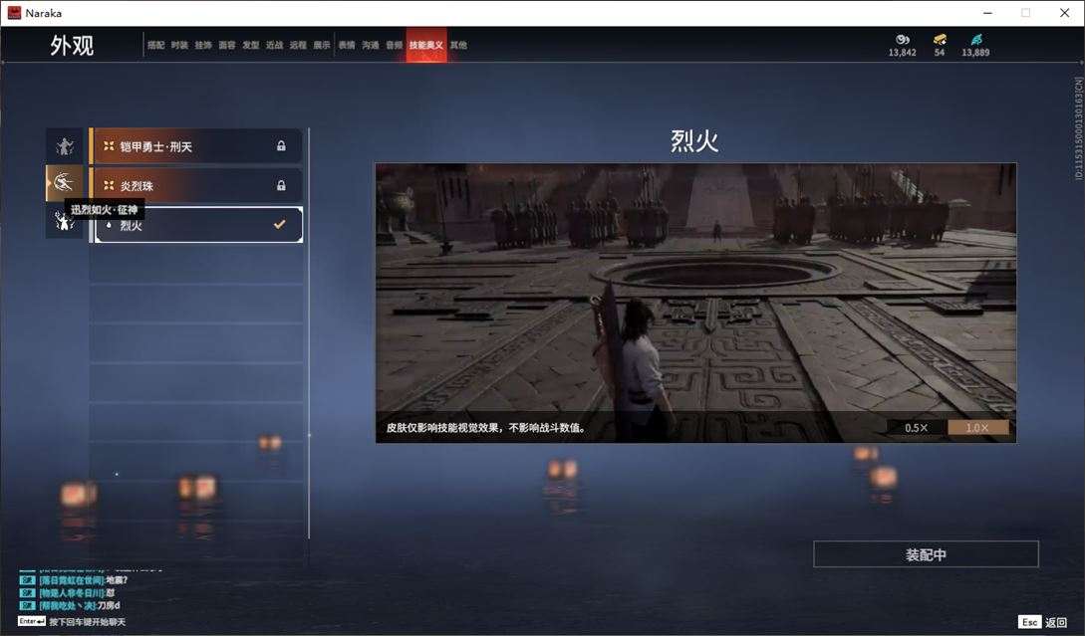Open the 搭配 tab
Viewport: 1085px width, 636px height.
pyautogui.click(x=155, y=45)
